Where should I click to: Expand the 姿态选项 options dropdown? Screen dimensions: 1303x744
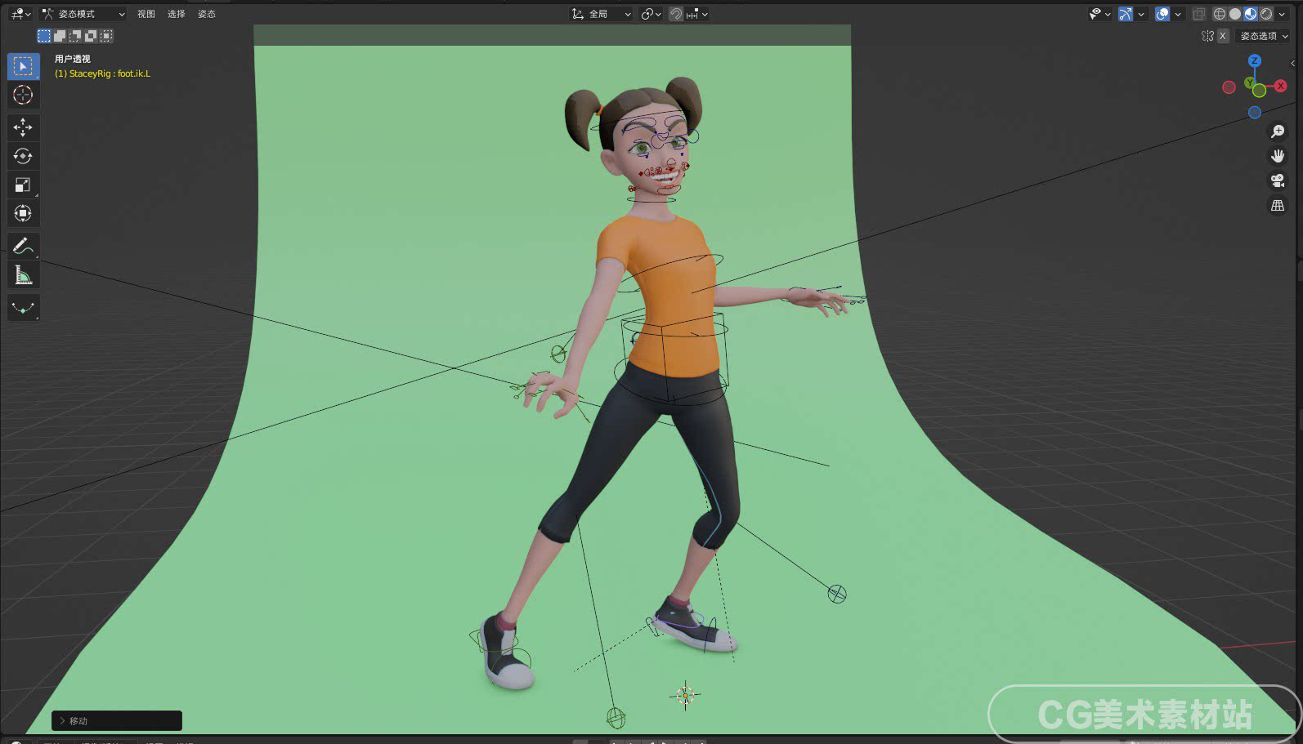[x=1264, y=36]
